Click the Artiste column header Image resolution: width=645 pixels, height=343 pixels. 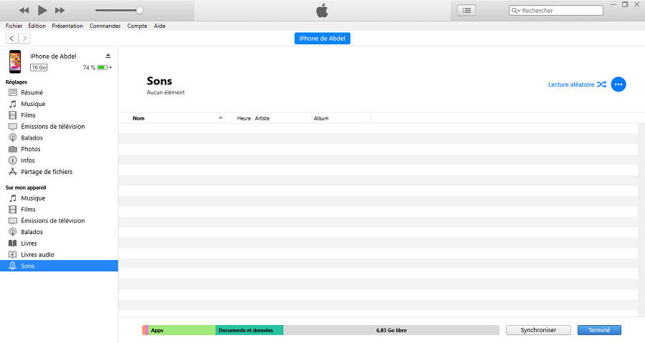pos(282,118)
